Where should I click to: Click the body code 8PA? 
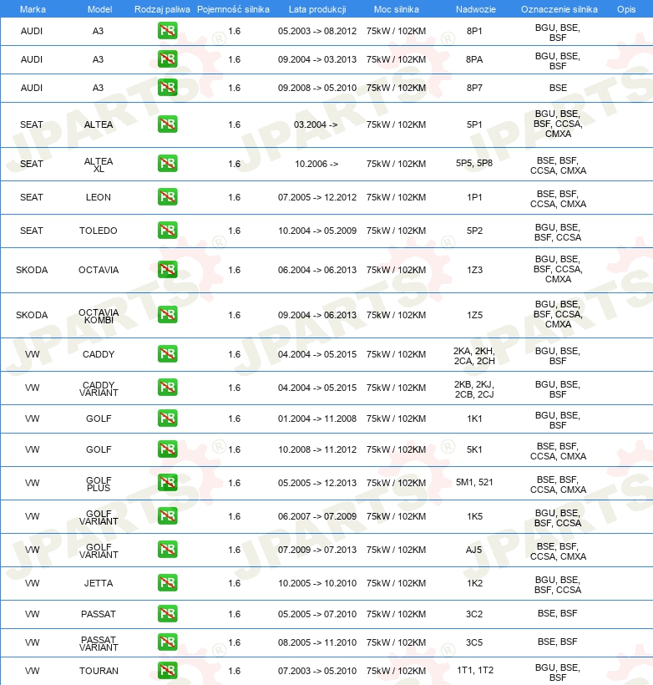[474, 59]
